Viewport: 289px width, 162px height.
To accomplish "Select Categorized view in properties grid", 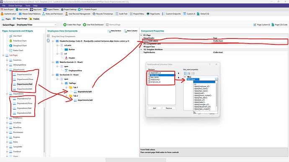I will (186, 73).
